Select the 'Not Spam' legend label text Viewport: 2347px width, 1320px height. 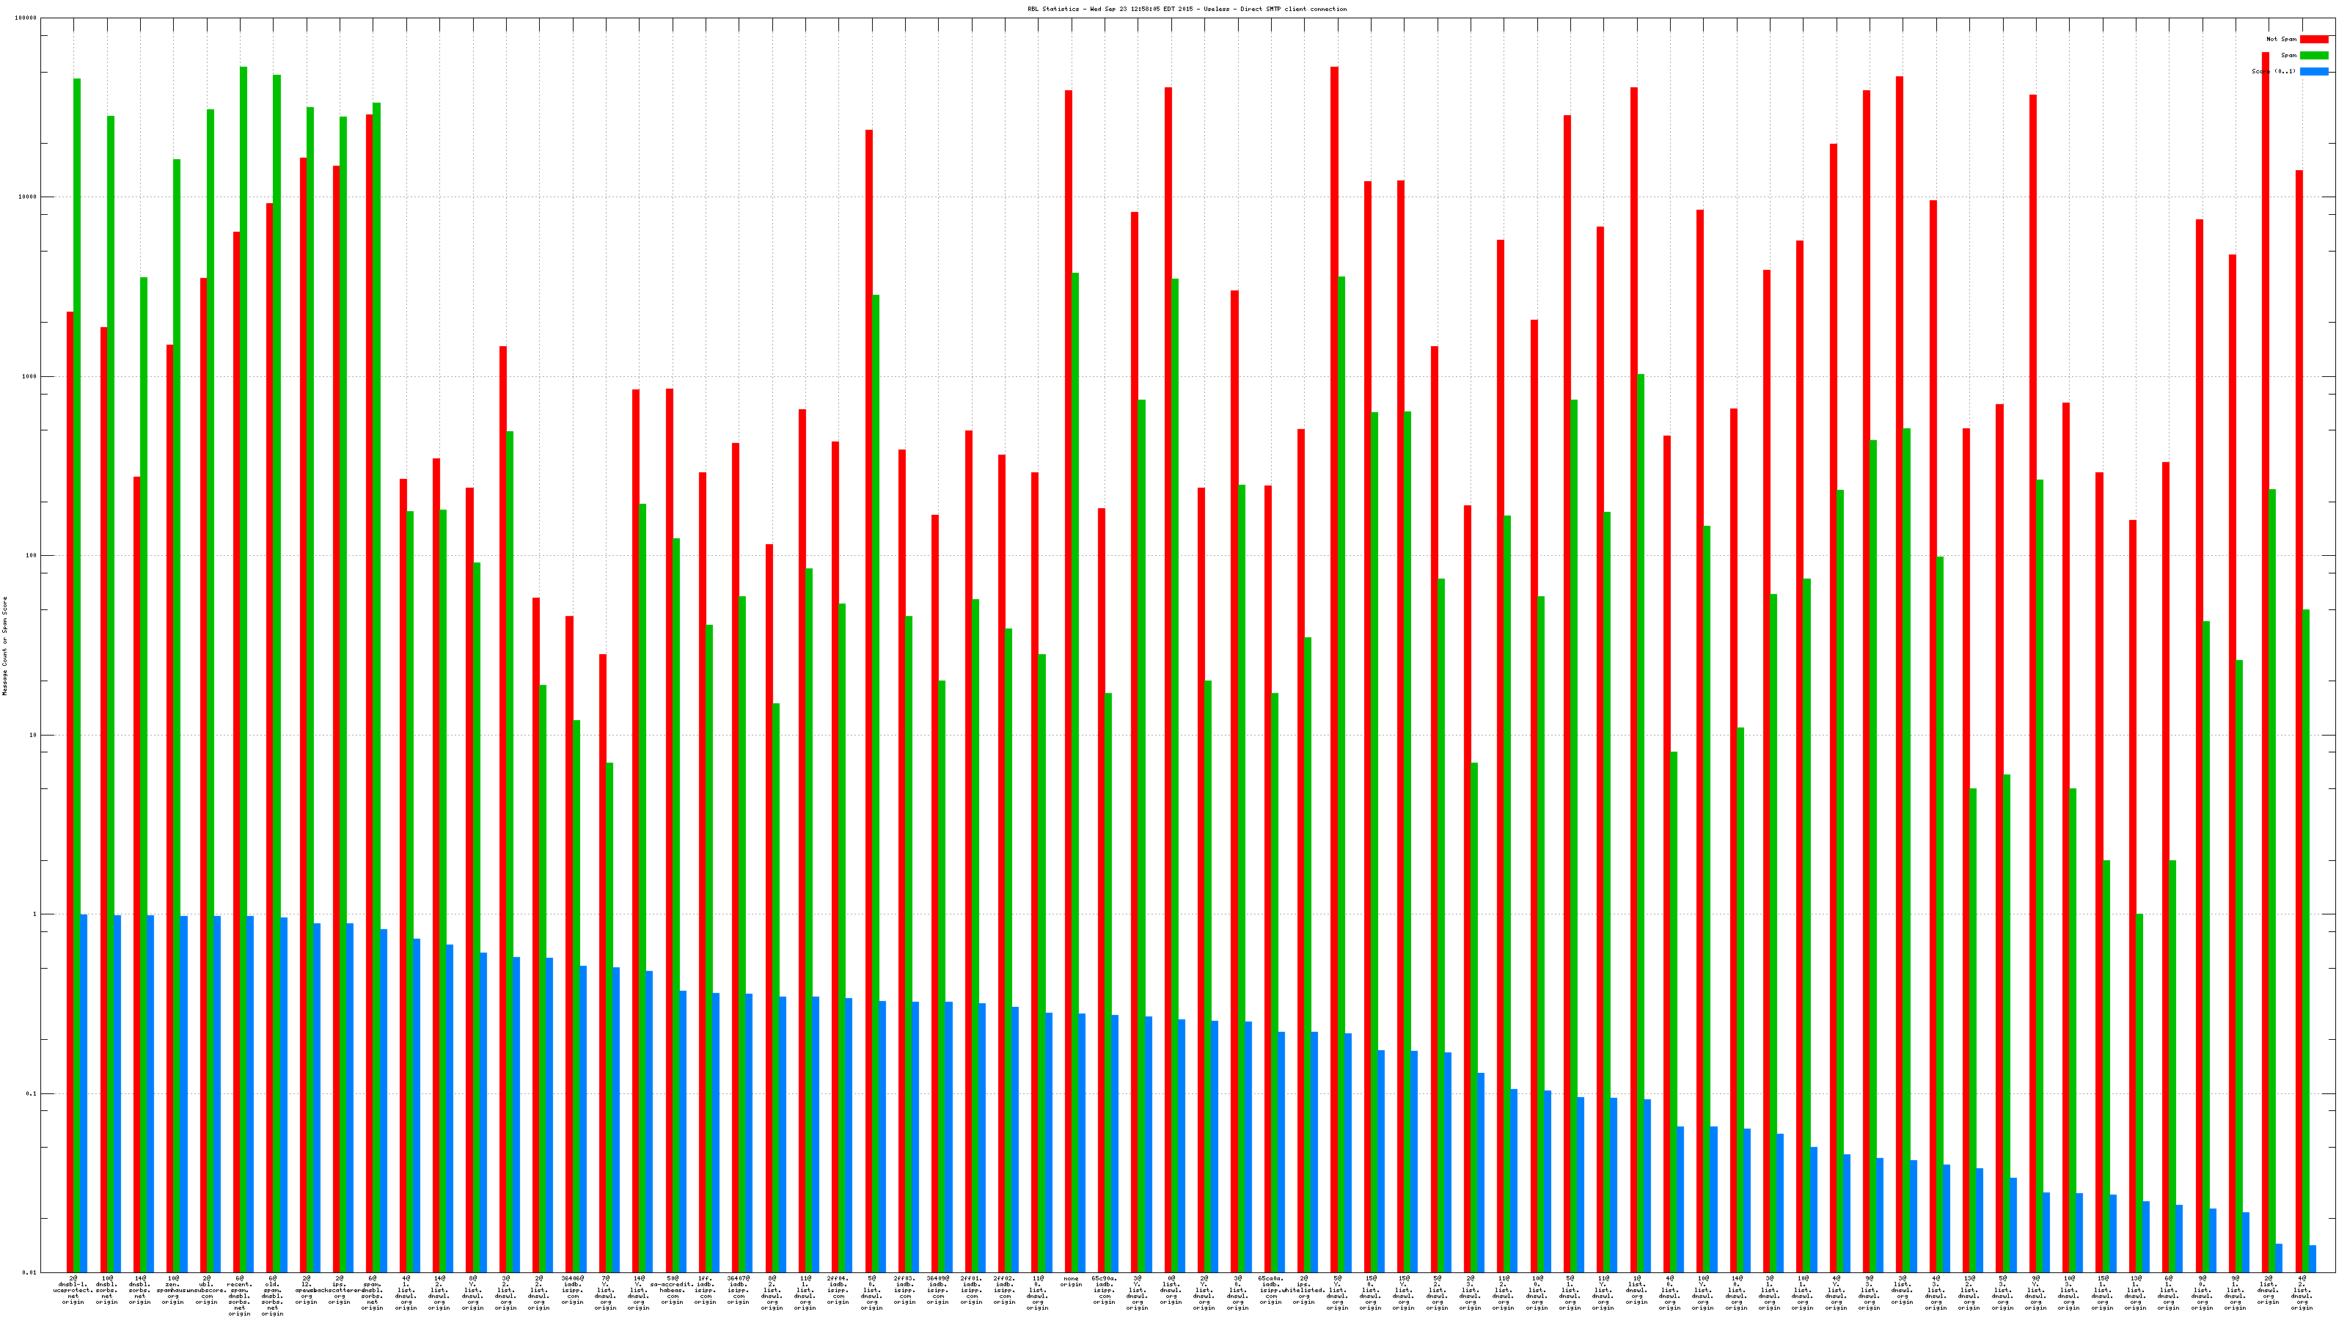(x=2282, y=39)
